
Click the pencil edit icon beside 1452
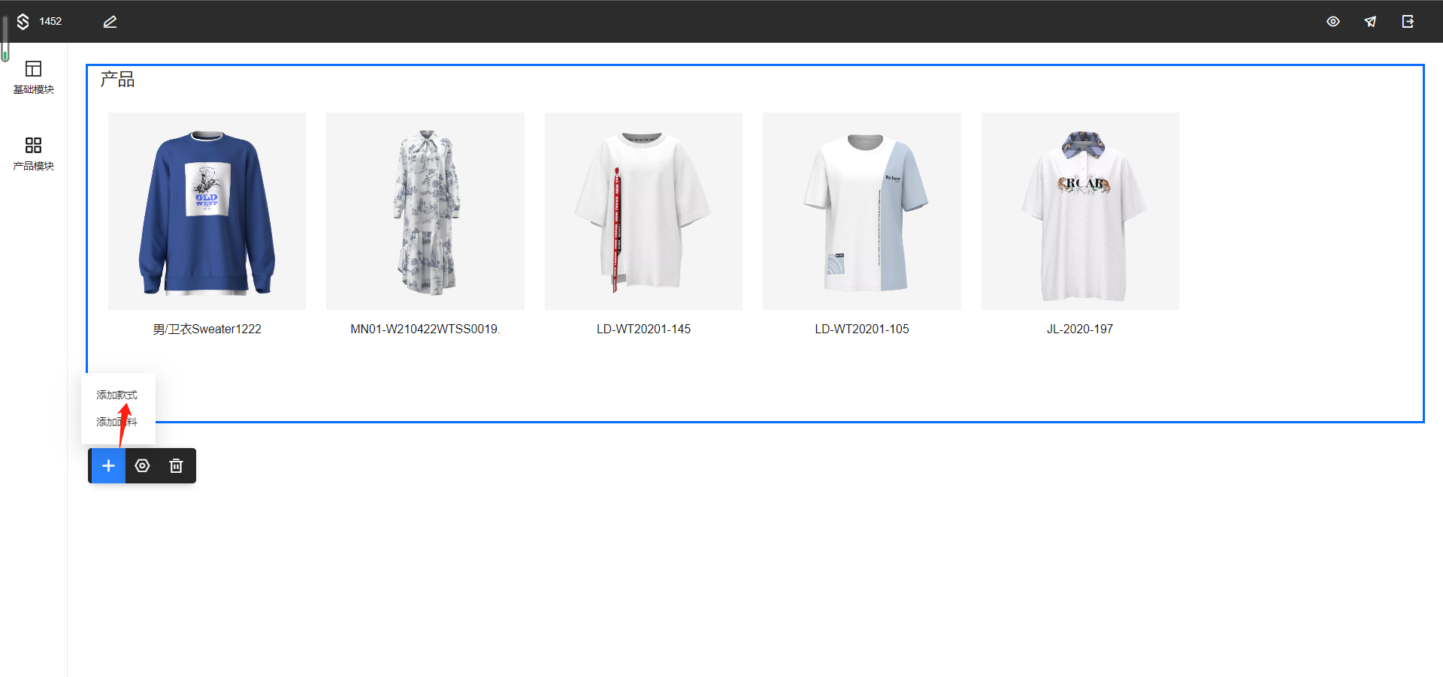[x=110, y=22]
